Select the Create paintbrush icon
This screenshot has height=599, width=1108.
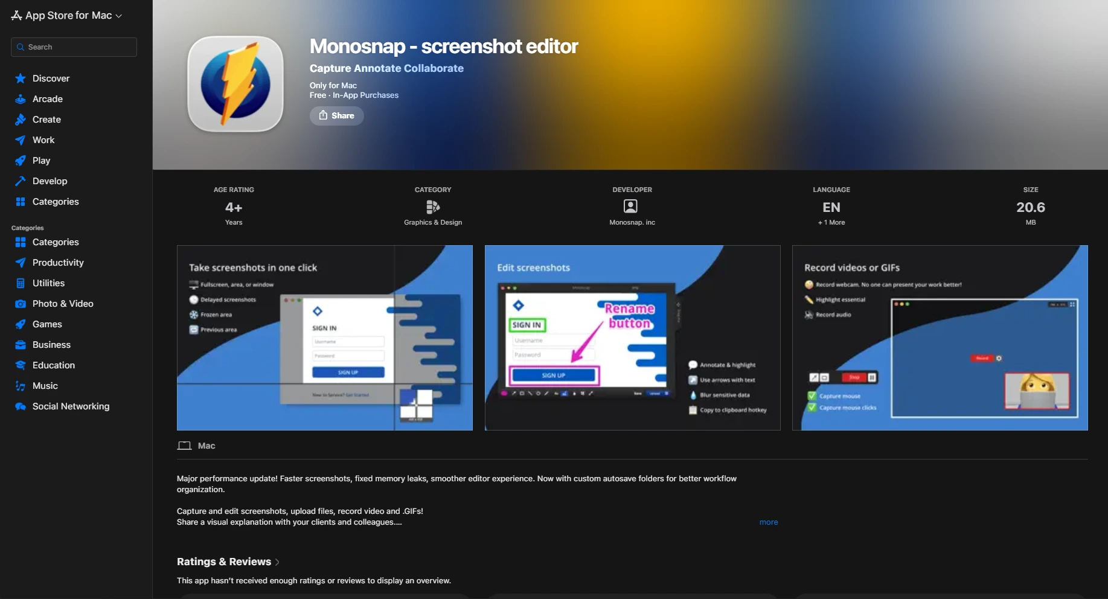[21, 120]
